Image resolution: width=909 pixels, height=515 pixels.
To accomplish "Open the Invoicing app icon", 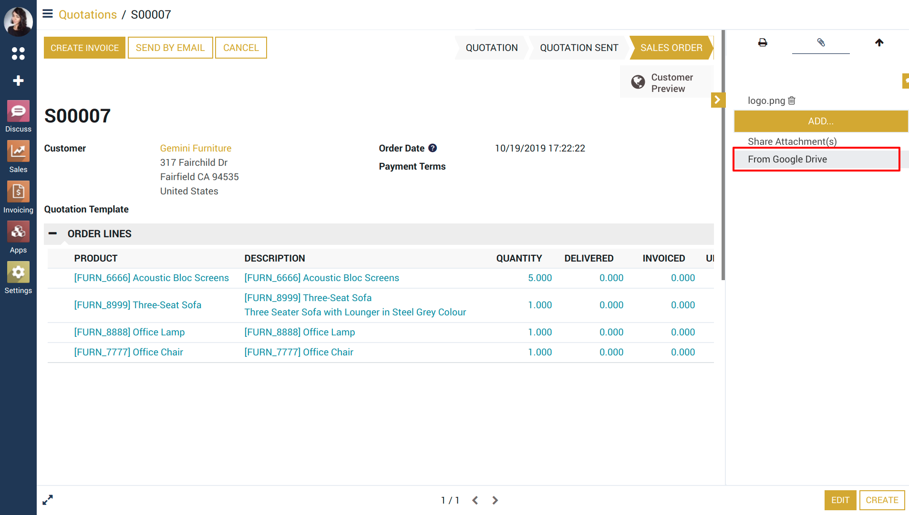I will 18,197.
